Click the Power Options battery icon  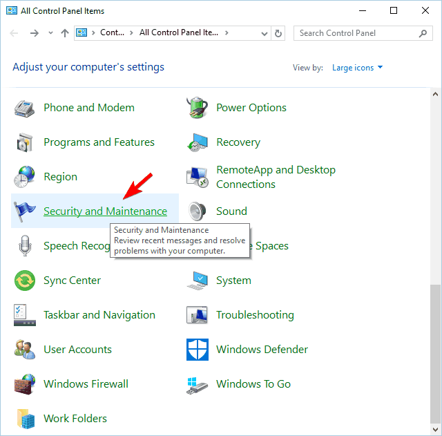click(x=197, y=108)
